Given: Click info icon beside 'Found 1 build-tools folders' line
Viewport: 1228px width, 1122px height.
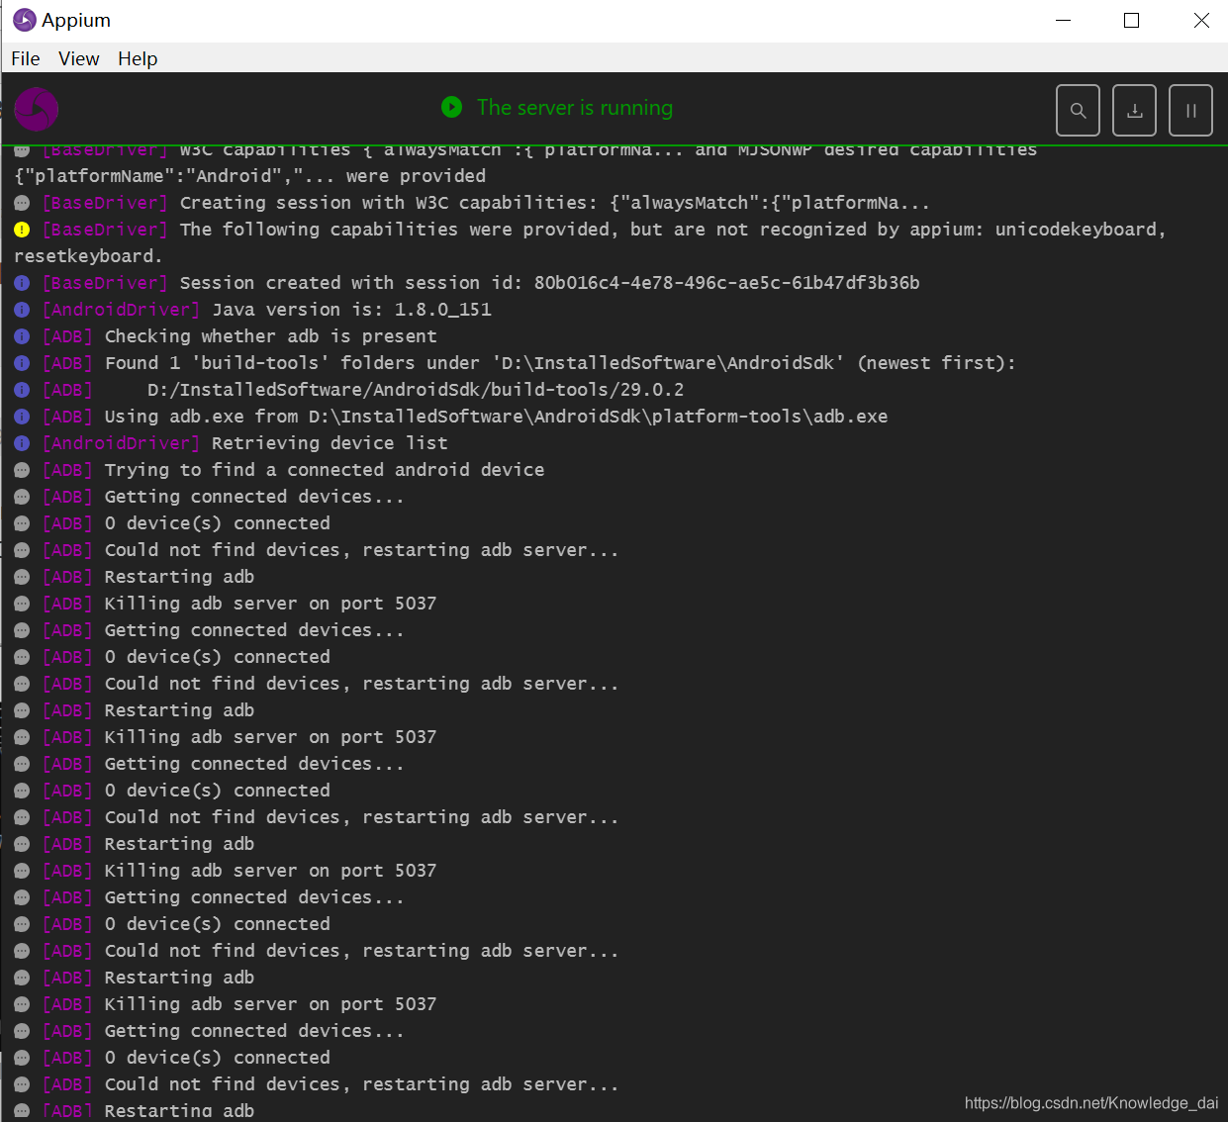Looking at the screenshot, I should point(22,363).
